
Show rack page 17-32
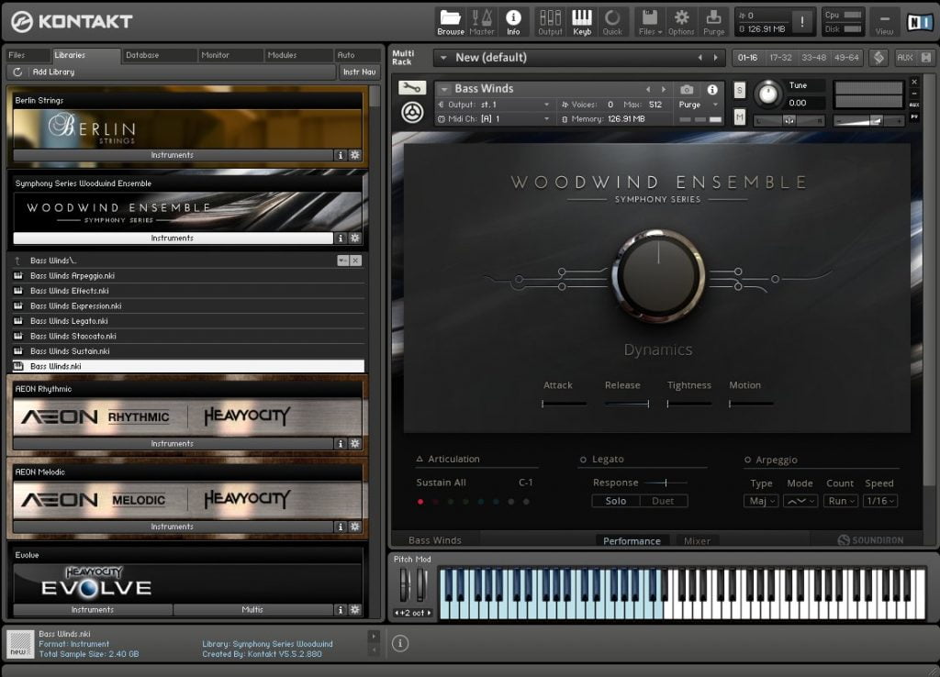(x=780, y=58)
